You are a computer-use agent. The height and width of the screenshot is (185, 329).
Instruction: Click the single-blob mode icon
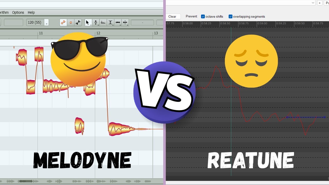tap(71, 23)
